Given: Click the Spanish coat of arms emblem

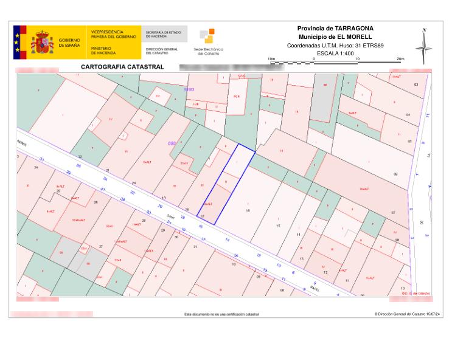Looking at the screenshot, I should coord(43,43).
